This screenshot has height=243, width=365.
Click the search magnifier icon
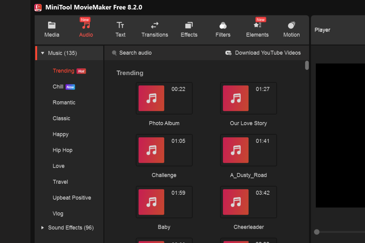pos(114,53)
